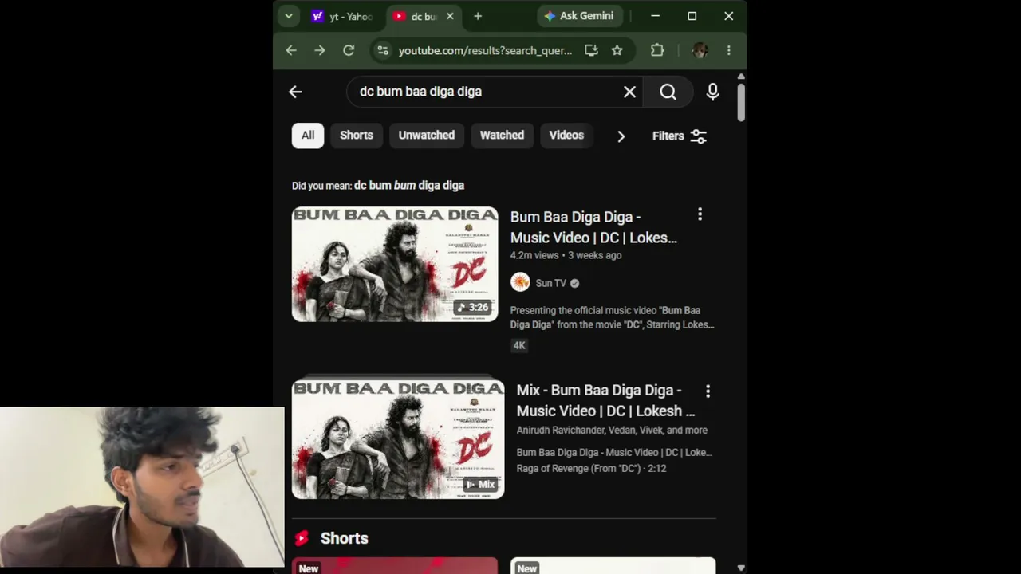Open the Chrome three-dot menu
The image size is (1021, 574).
(728, 50)
